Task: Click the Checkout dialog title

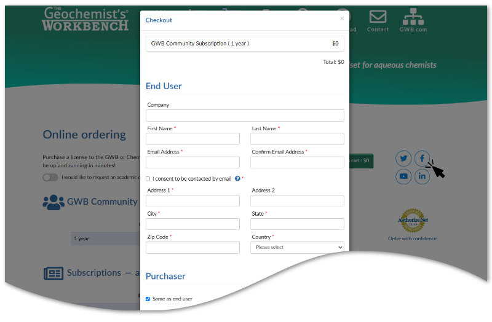Action: [159, 20]
